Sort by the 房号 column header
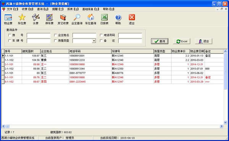Image resolution: width=229 pixels, height=141 pixels. click(13, 51)
